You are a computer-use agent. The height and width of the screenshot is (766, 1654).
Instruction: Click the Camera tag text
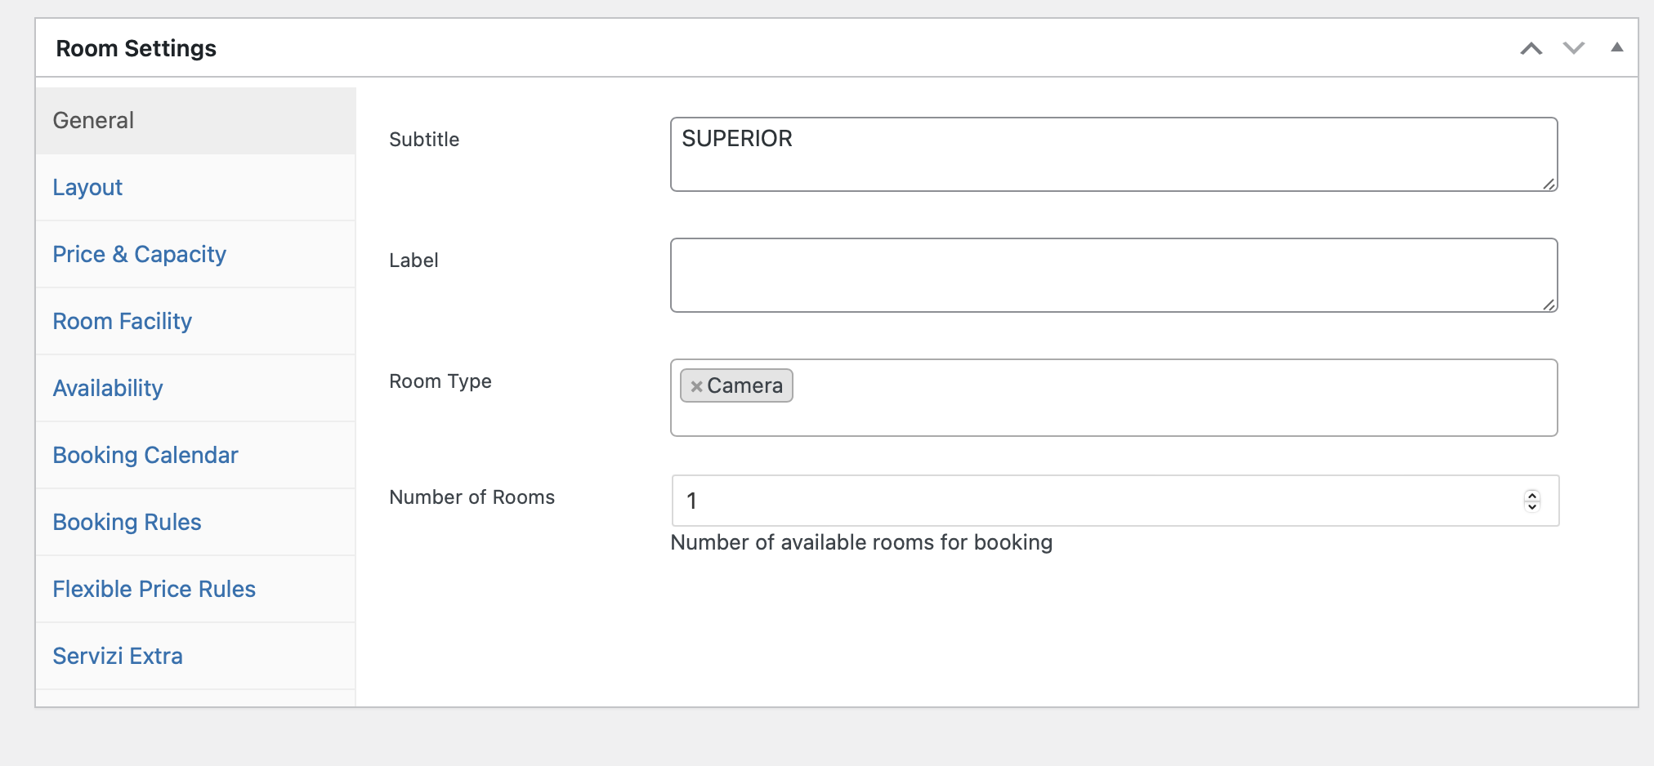click(x=744, y=386)
